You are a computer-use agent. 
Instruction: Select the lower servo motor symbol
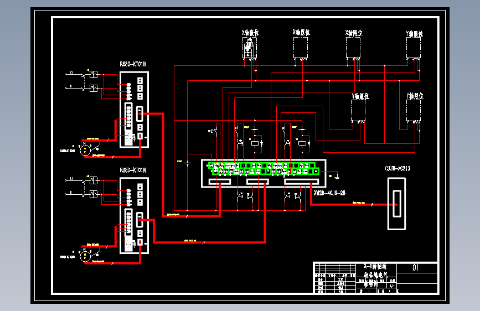[85, 256]
